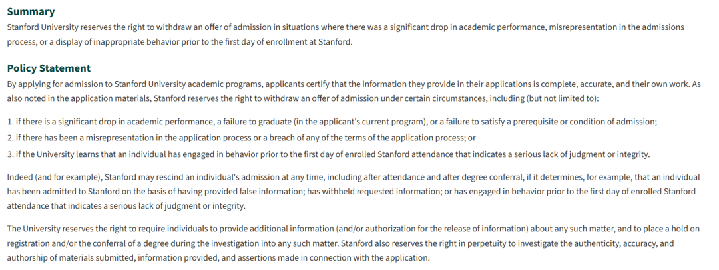Click the phrase "authenticity, accuracy, and"

(x=624, y=243)
